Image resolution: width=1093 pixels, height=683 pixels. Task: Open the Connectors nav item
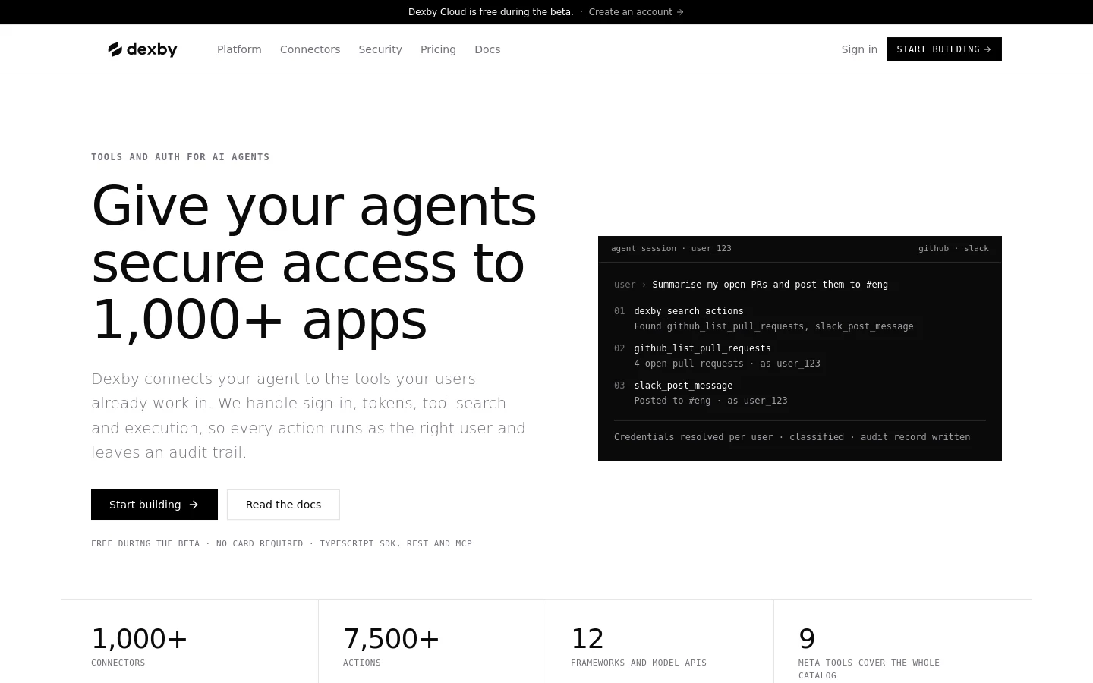310,49
